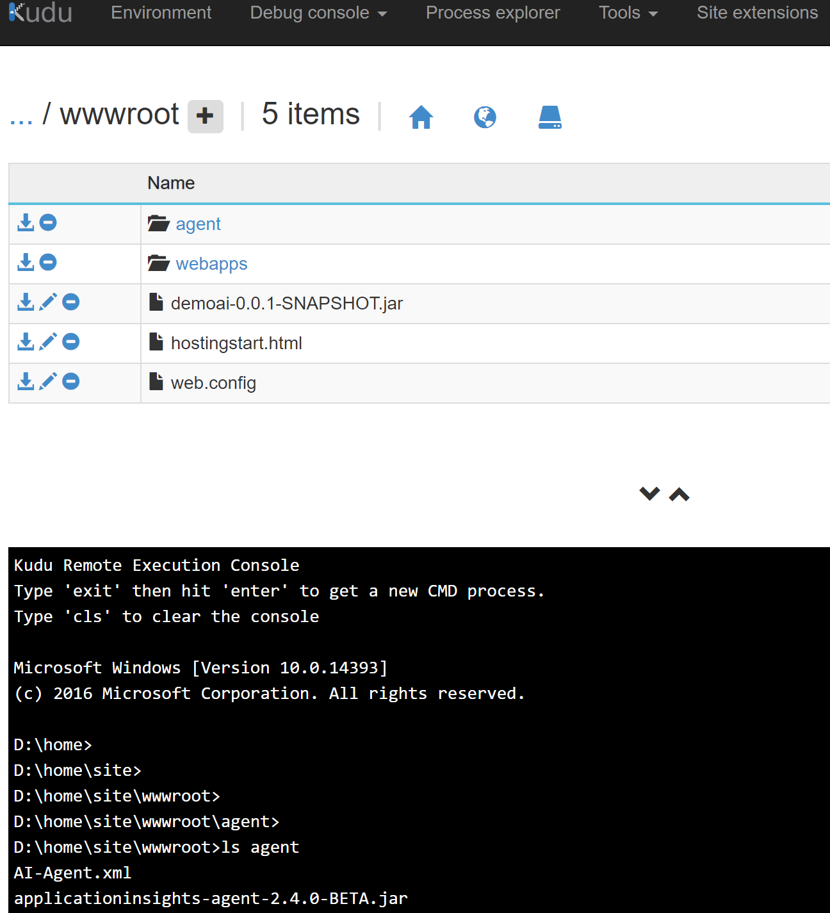Open the Process explorer page
This screenshot has width=830, height=913.
(x=492, y=13)
